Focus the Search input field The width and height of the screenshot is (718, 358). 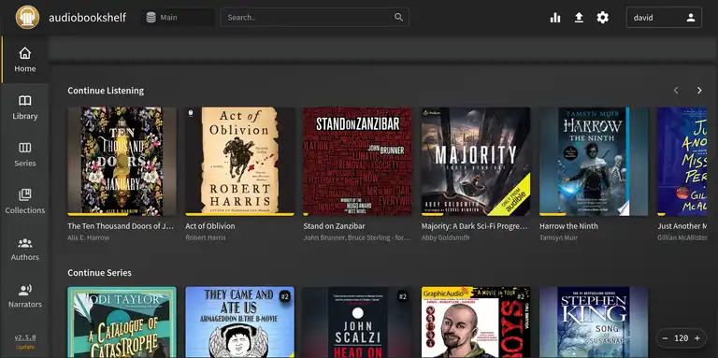click(314, 18)
